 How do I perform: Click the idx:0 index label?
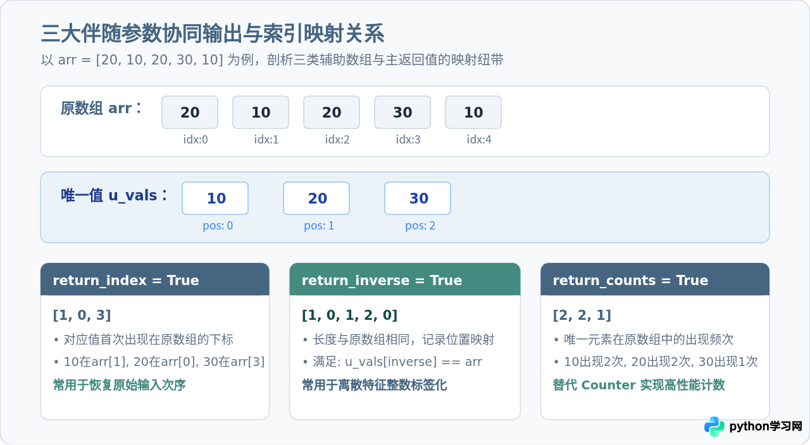point(196,140)
